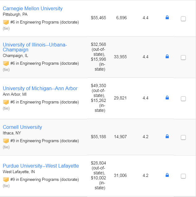Open University of Illinois--Urbana-Champaign link
The height and width of the screenshot is (197, 196).
35,47
